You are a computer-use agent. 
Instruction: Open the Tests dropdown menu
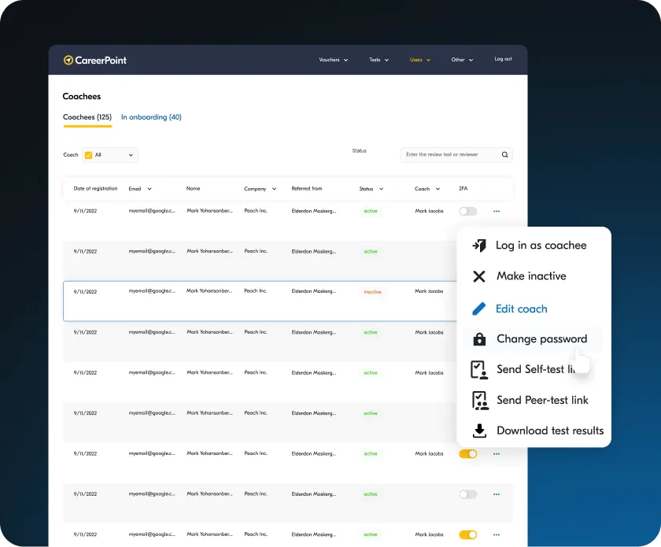379,60
